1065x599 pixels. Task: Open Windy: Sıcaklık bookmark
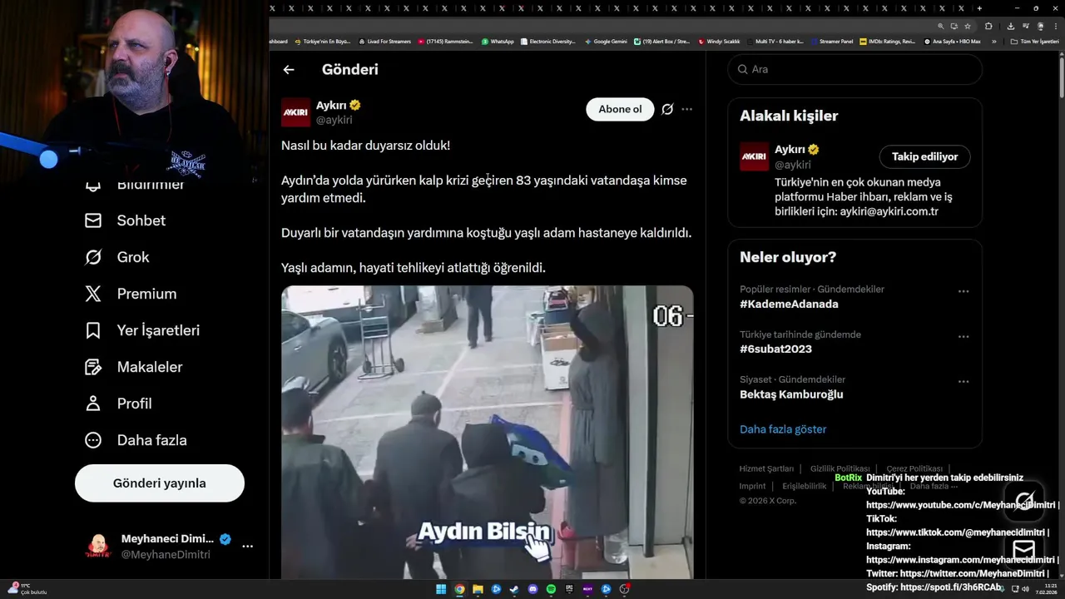tap(719, 42)
